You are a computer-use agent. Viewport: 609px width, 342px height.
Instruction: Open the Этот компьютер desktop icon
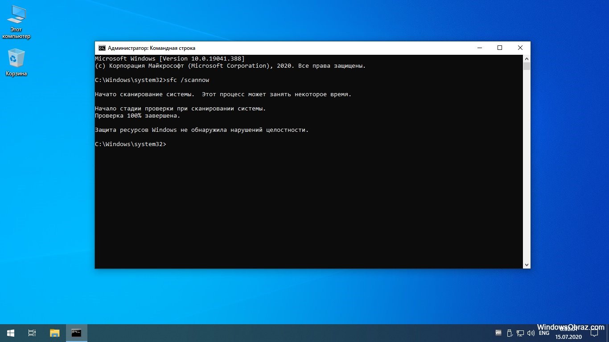click(x=16, y=22)
